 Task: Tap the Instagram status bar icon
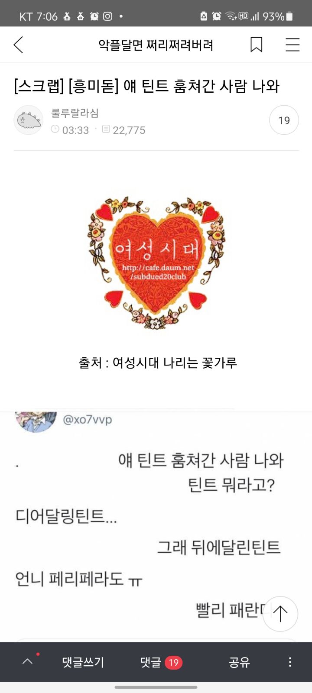pos(107,16)
